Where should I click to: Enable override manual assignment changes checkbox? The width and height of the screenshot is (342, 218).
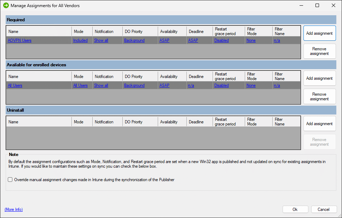point(10,180)
